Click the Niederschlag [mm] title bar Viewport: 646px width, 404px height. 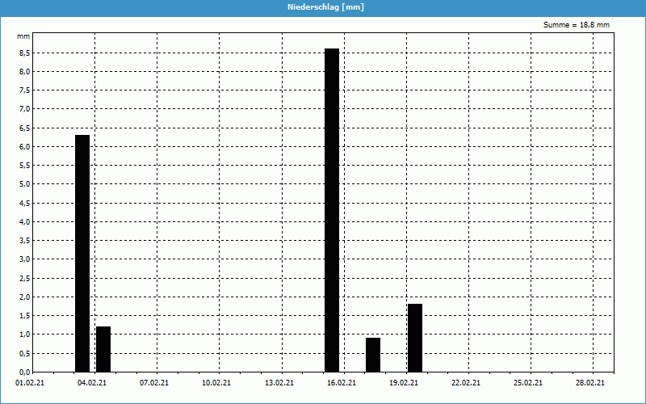click(323, 7)
